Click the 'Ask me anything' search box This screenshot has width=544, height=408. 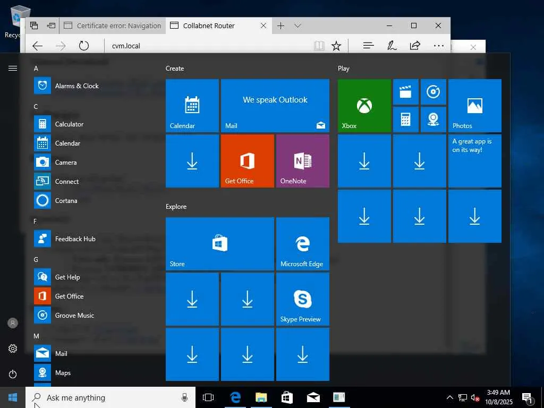click(x=110, y=397)
